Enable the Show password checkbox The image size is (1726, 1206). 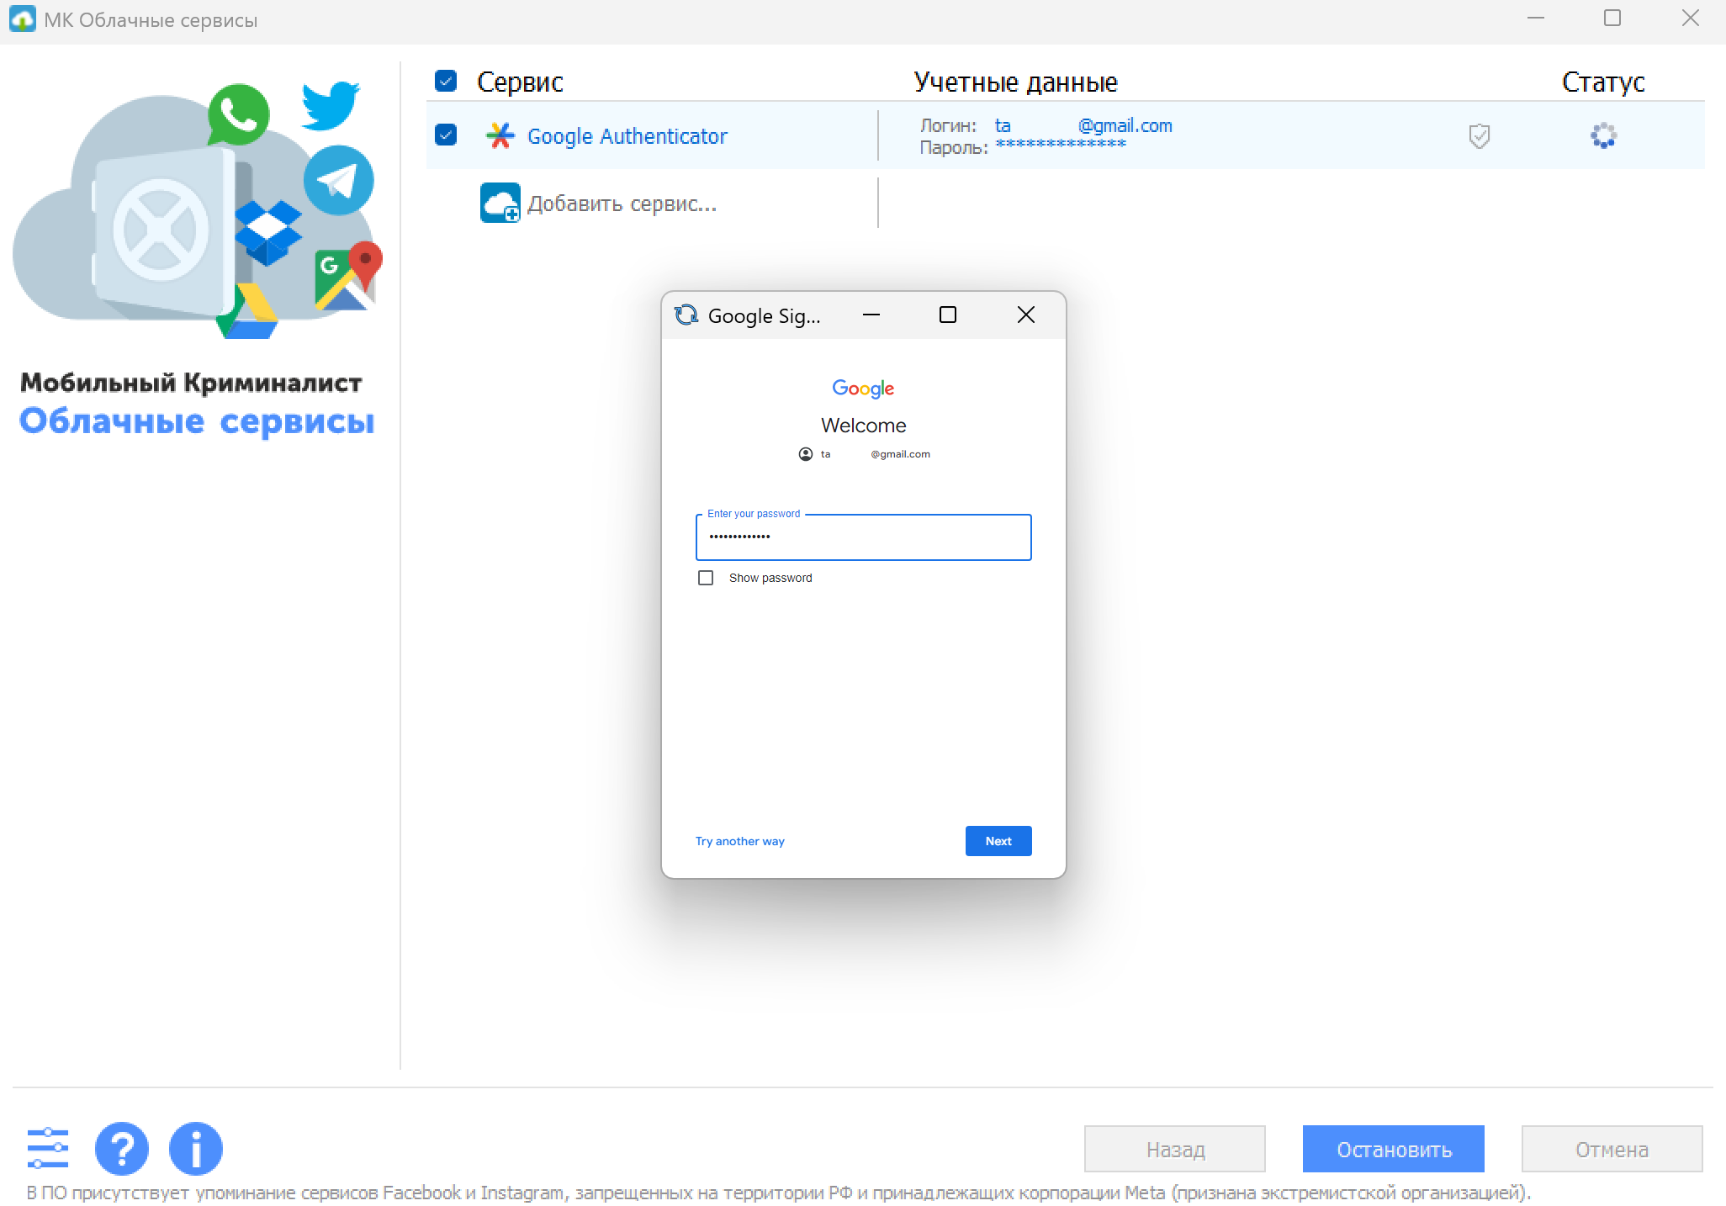pyautogui.click(x=706, y=578)
